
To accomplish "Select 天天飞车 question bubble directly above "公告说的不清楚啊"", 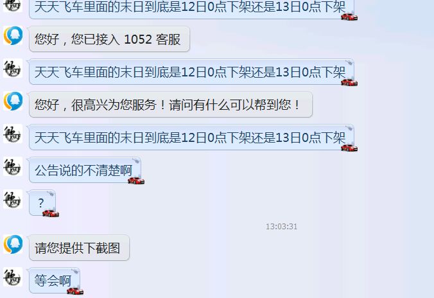I will point(191,137).
